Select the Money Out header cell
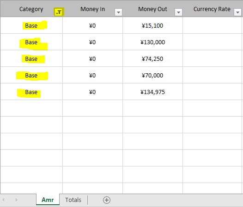Image resolution: width=243 pixels, height=207 pixels. [x=152, y=9]
